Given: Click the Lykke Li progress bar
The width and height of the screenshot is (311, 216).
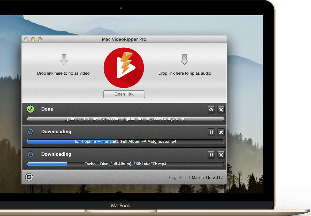Looking at the screenshot, I should pyautogui.click(x=125, y=119).
